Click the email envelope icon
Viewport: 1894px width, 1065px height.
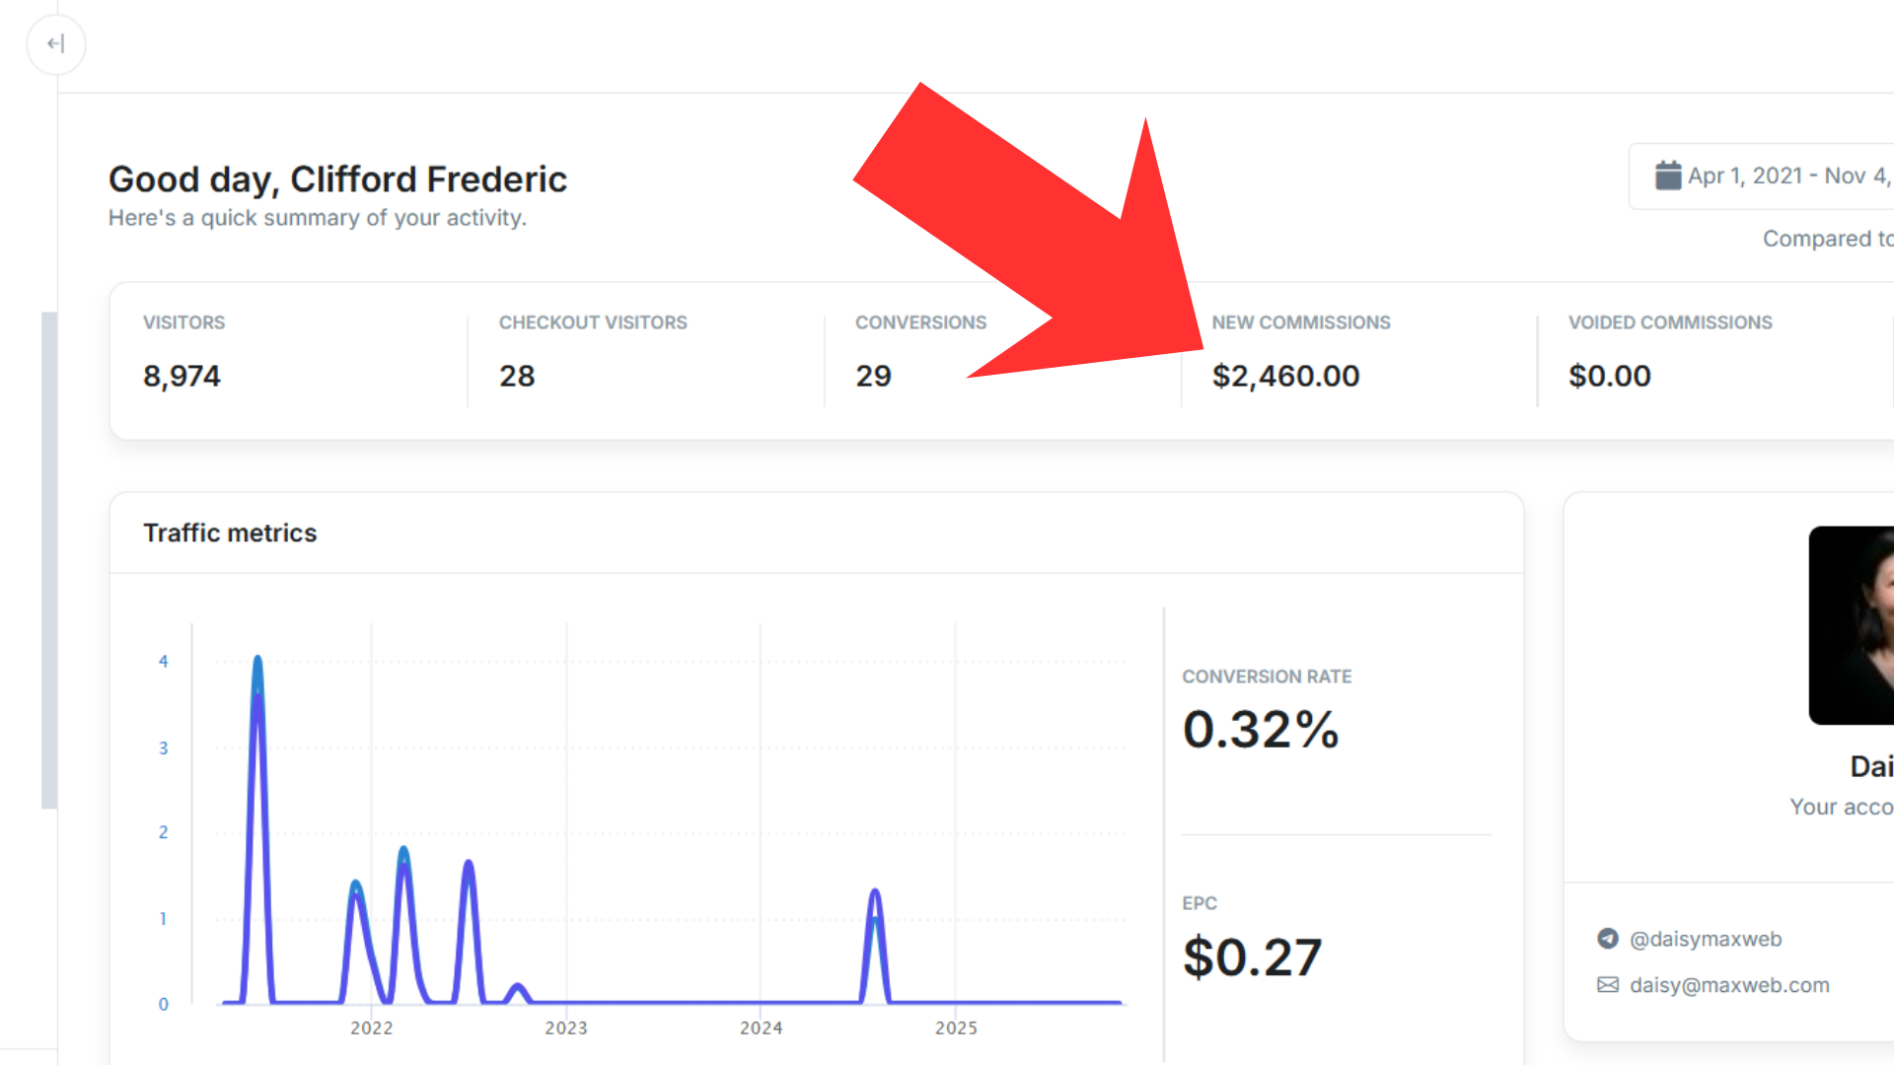coord(1608,985)
